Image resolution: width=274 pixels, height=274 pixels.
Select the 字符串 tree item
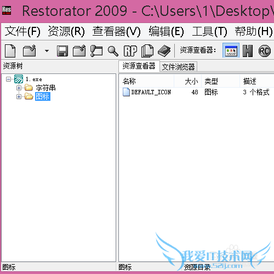coord(45,88)
